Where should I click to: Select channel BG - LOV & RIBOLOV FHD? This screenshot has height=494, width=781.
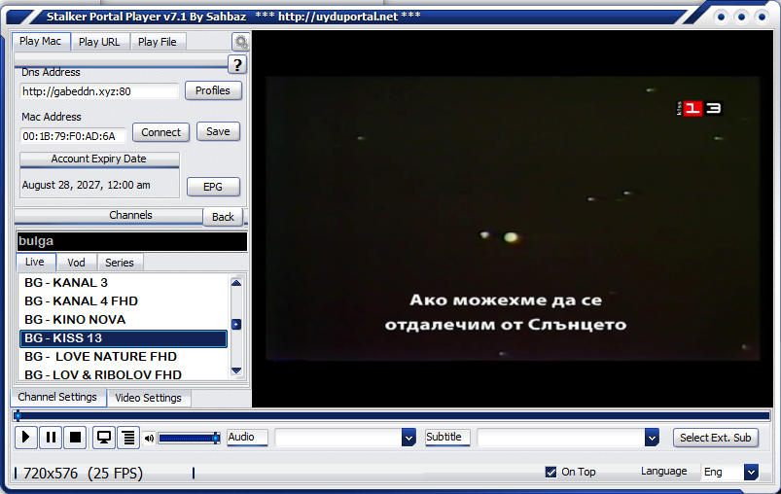[123, 374]
